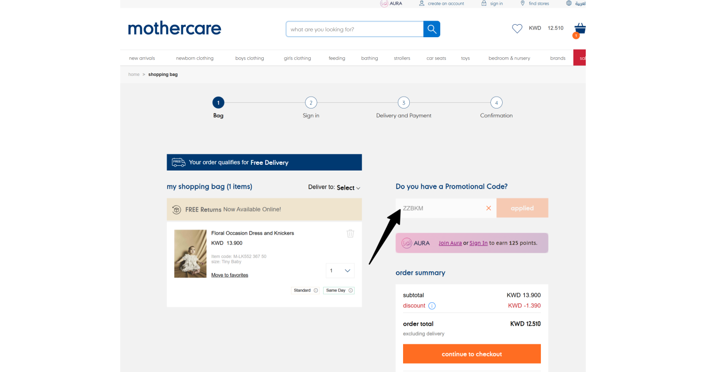Click the KWD 12.510 basket total
The height and width of the screenshot is (372, 706).
coord(546,28)
